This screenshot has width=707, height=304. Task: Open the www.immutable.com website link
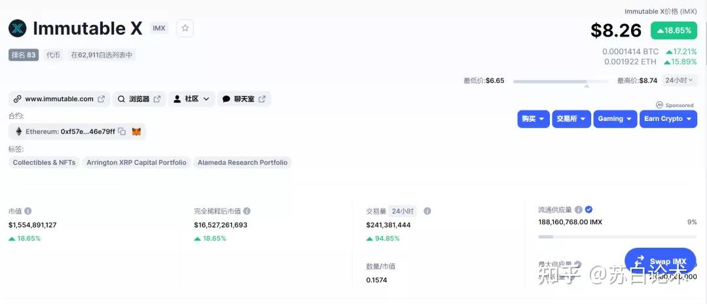[59, 99]
